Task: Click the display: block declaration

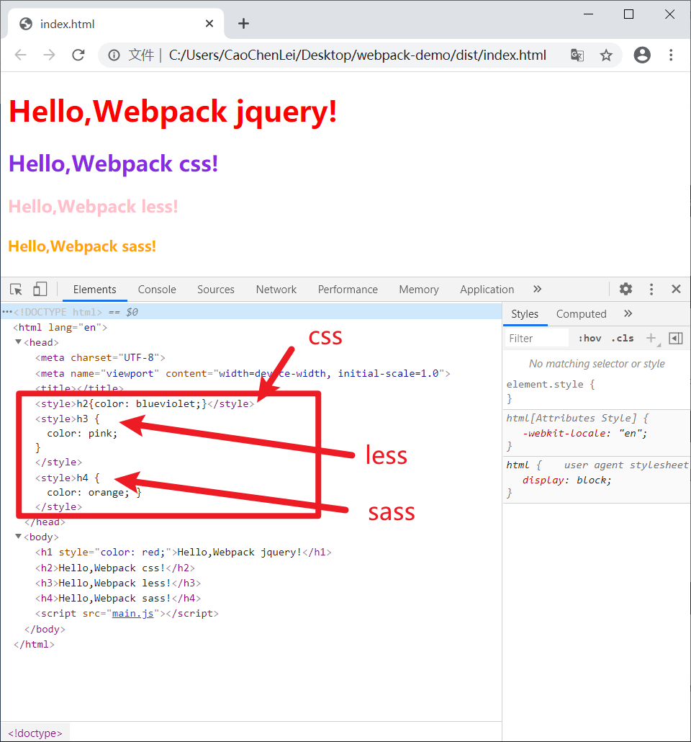Action: (566, 480)
